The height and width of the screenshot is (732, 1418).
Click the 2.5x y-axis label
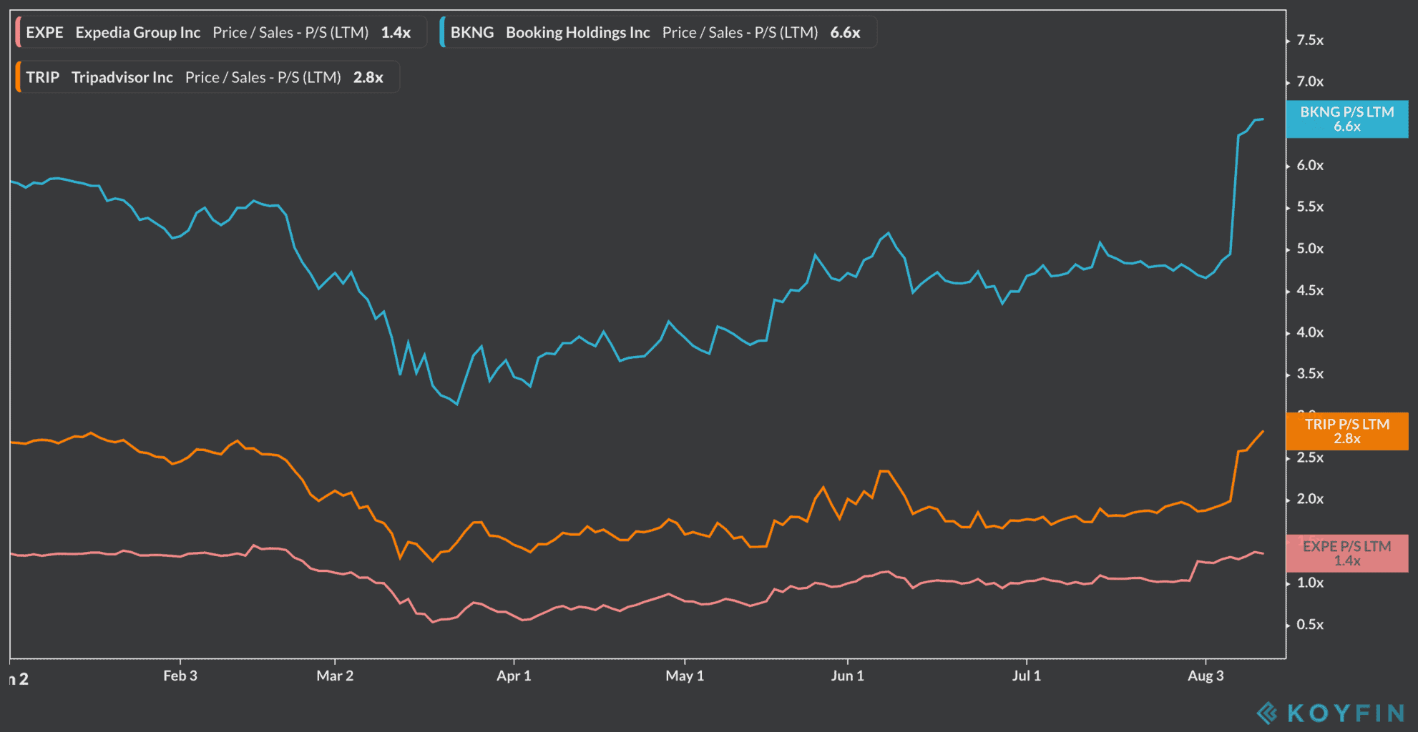[x=1310, y=457]
